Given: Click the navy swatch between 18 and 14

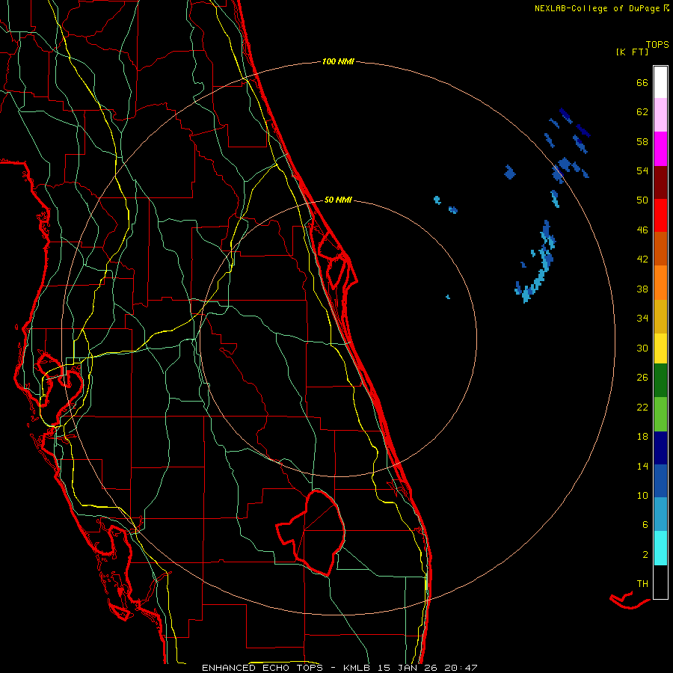Looking at the screenshot, I should [x=660, y=448].
